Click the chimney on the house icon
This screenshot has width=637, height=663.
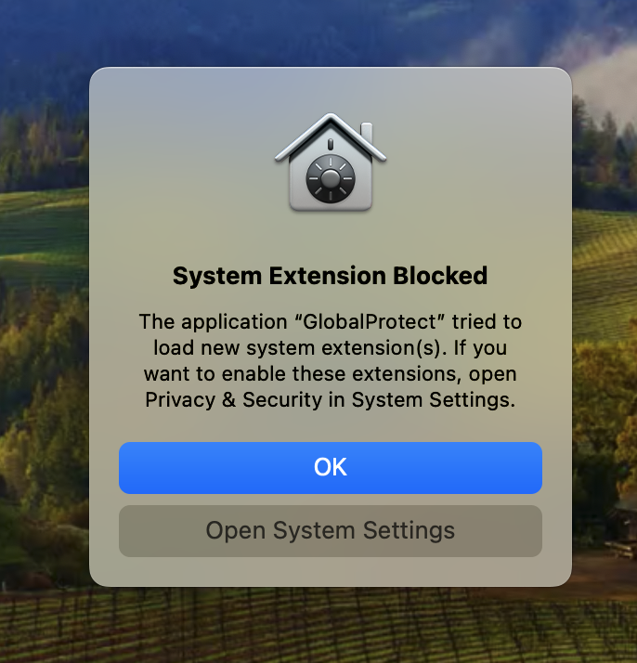tap(366, 130)
